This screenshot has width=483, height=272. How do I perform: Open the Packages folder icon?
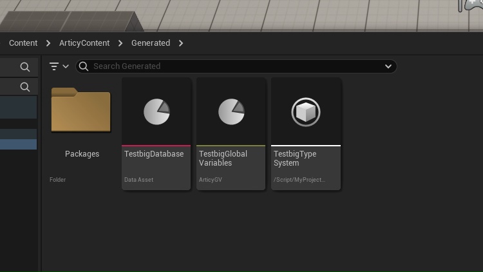point(81,111)
